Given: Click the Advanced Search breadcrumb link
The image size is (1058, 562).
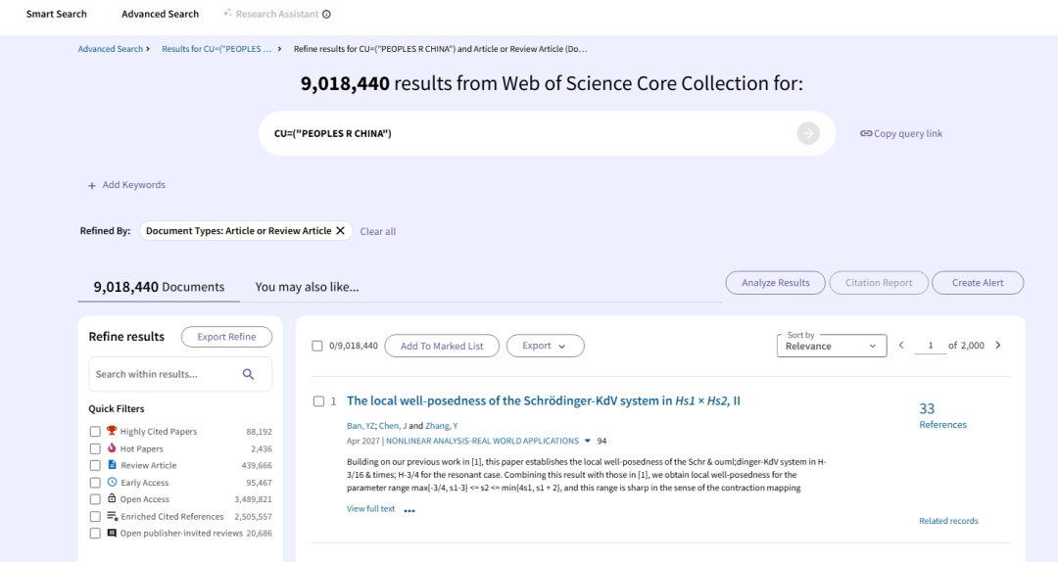Looking at the screenshot, I should pyautogui.click(x=110, y=49).
